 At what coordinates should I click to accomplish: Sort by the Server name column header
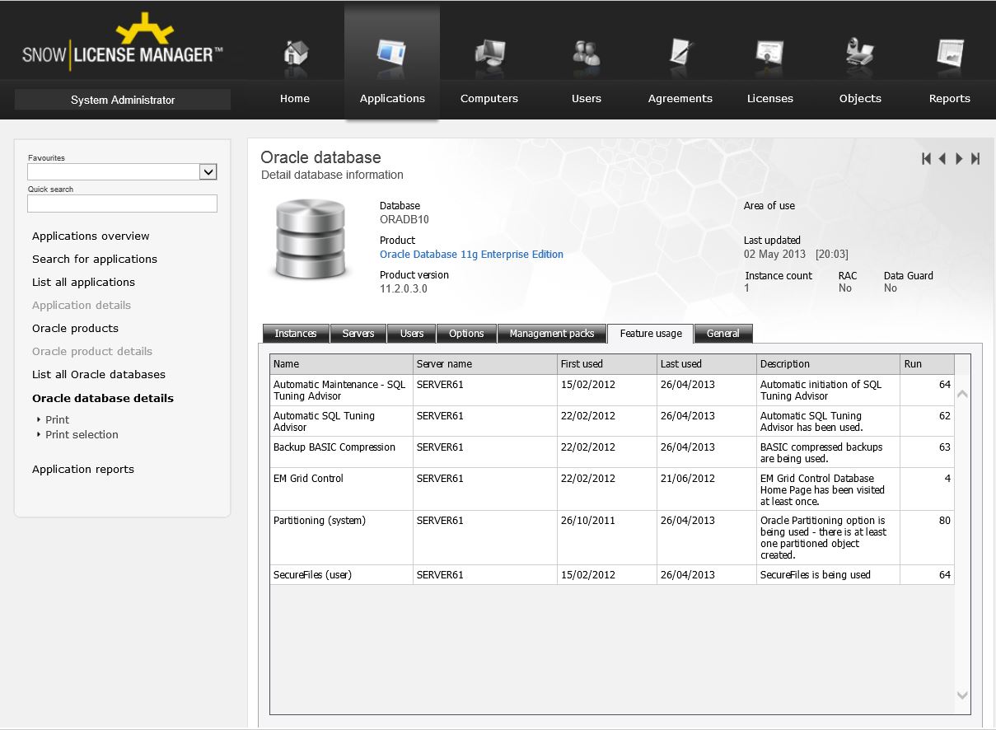[485, 364]
